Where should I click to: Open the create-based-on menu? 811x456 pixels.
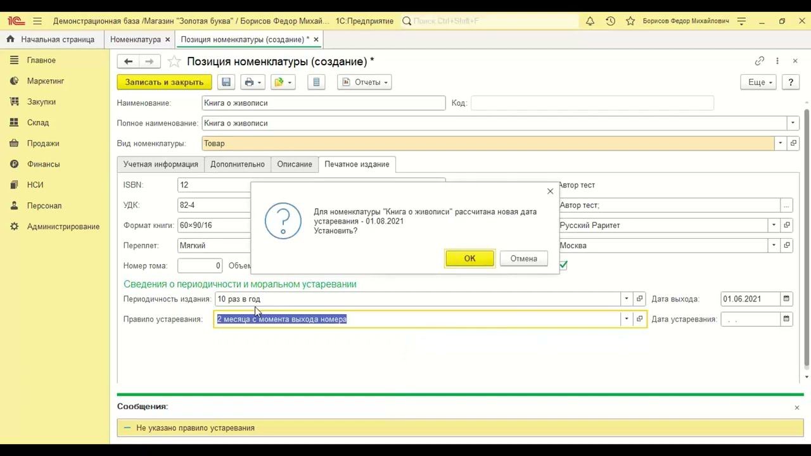[282, 82]
